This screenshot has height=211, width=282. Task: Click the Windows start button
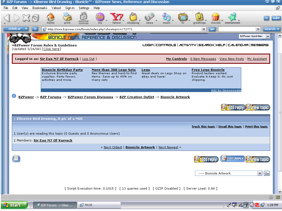point(14,205)
